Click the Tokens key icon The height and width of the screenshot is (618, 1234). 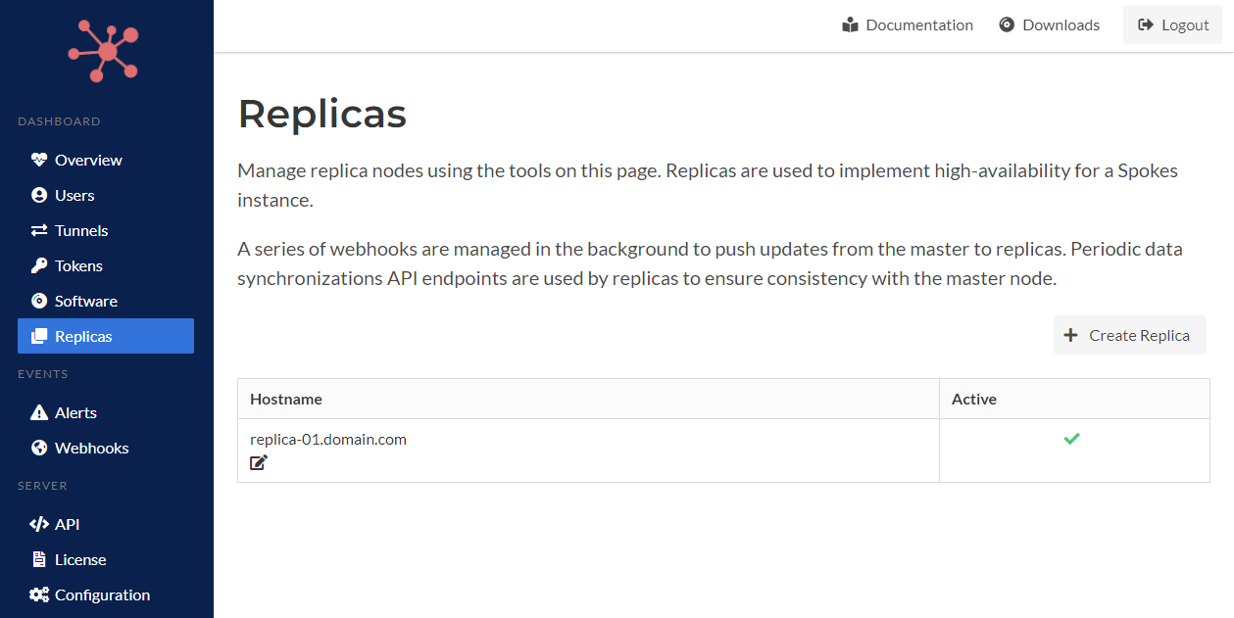point(39,265)
